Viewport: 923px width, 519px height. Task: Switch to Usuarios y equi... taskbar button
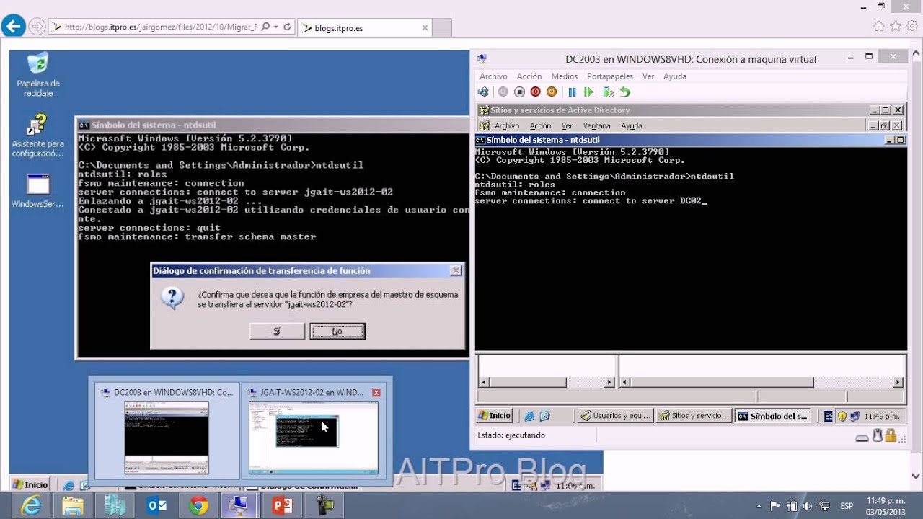tap(616, 416)
